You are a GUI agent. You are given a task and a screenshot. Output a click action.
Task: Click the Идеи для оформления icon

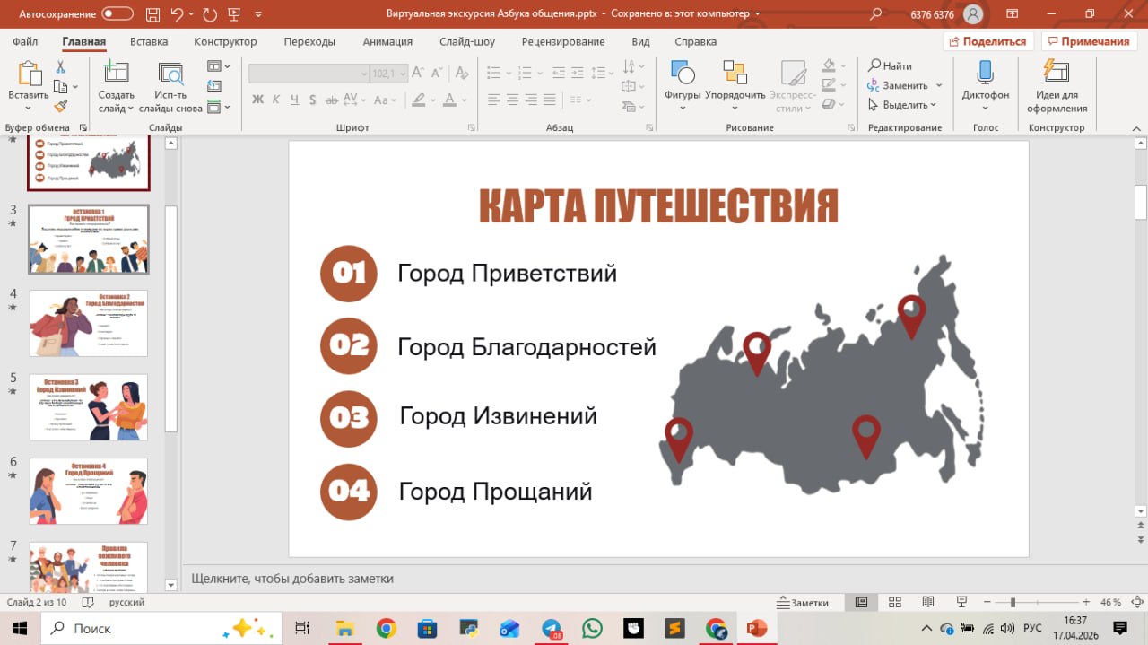click(x=1057, y=72)
